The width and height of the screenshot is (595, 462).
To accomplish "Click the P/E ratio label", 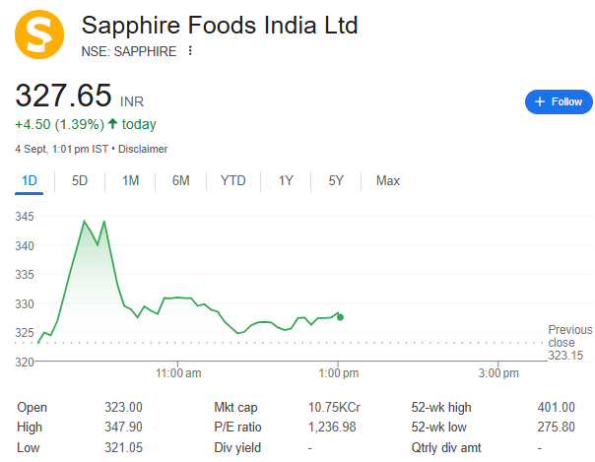I will (x=238, y=427).
